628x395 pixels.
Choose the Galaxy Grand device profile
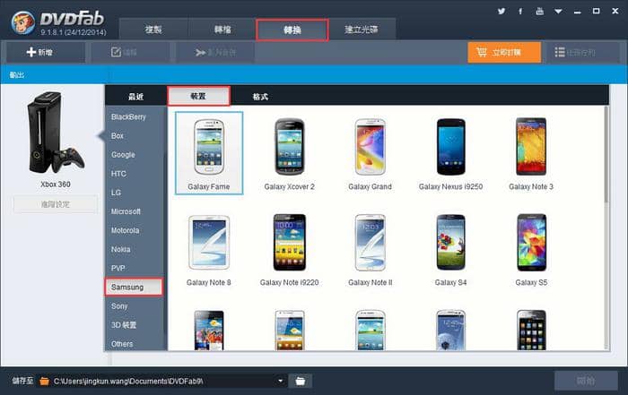pos(370,153)
